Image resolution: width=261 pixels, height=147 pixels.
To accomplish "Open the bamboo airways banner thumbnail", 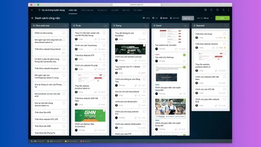I will [130, 49].
